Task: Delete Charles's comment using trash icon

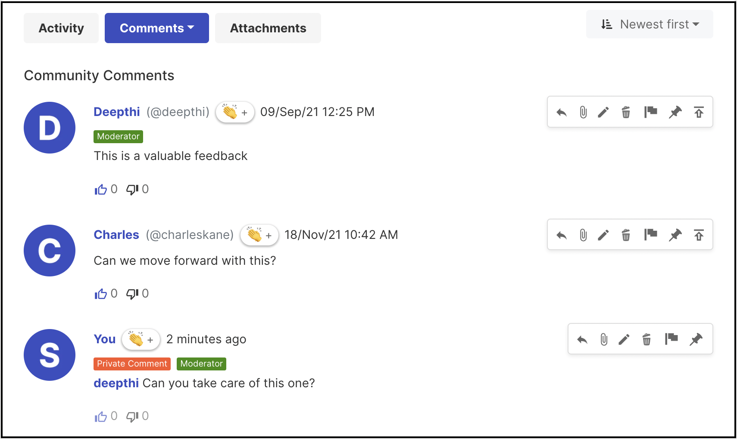Action: 626,235
